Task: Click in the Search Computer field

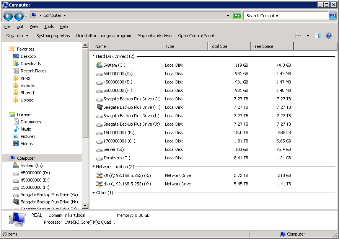Action: 285,16
